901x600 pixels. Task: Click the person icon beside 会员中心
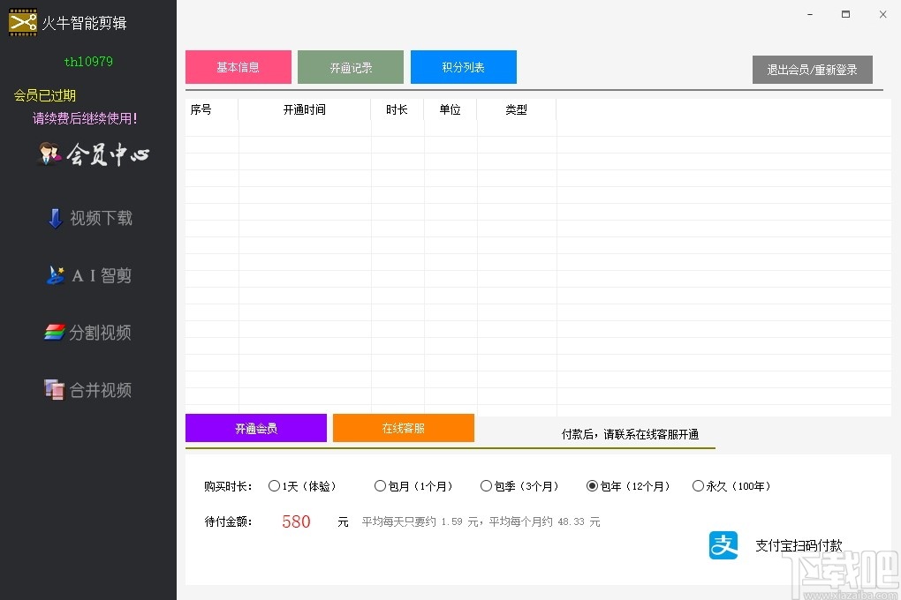pyautogui.click(x=50, y=153)
